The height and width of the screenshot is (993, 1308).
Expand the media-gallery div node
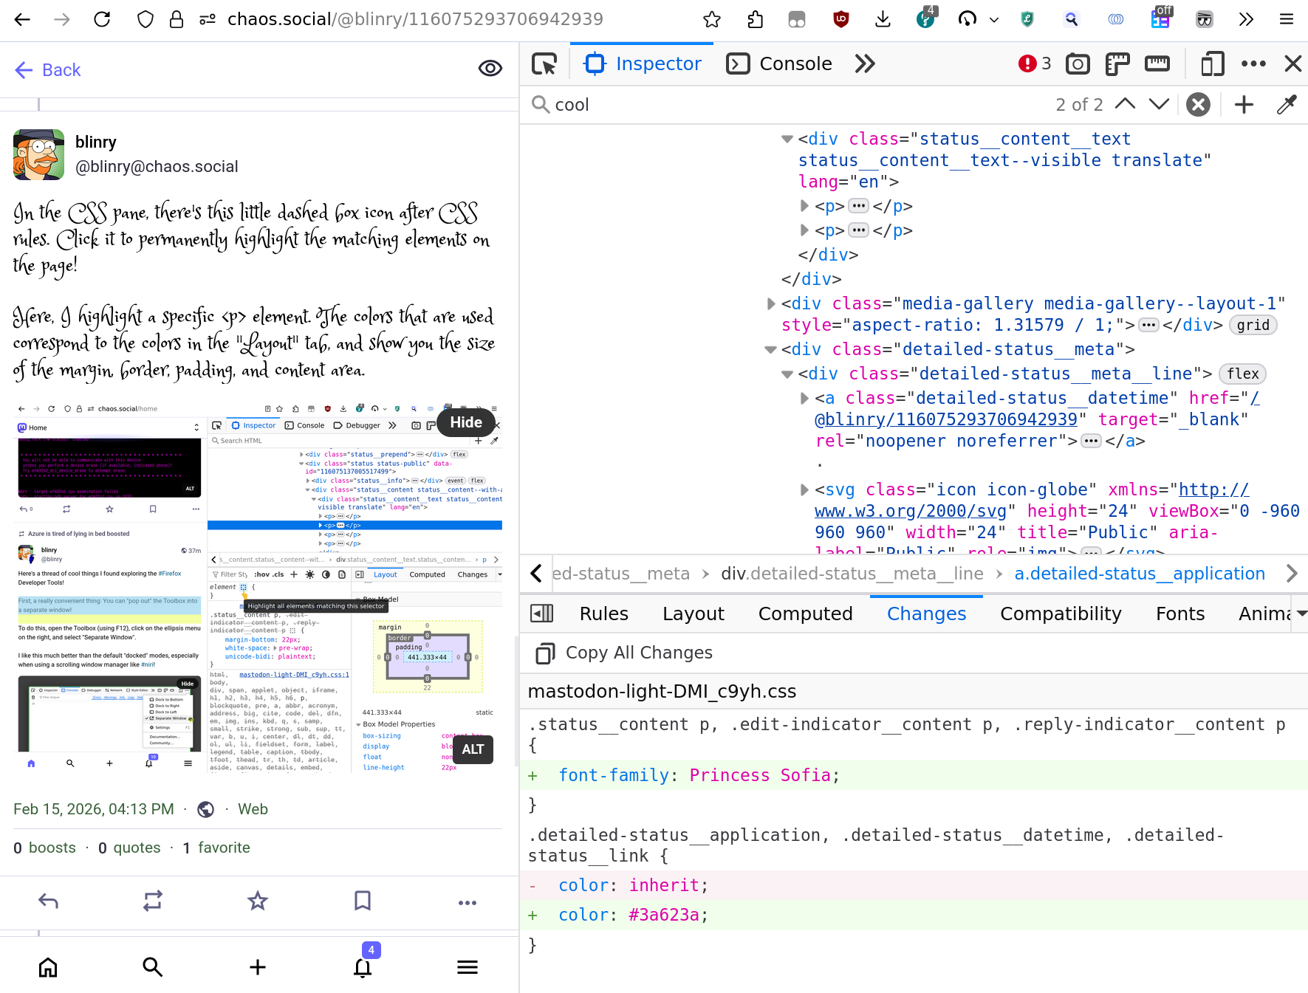(770, 303)
